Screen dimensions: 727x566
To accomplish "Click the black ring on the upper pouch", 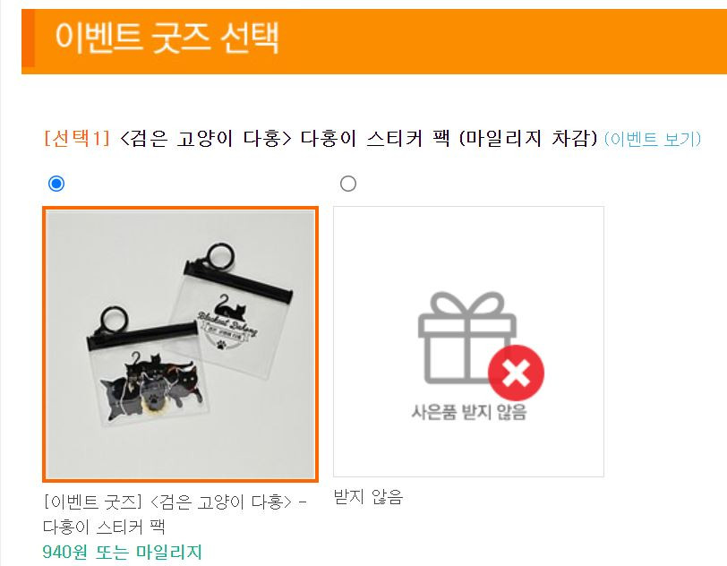I will 219,256.
